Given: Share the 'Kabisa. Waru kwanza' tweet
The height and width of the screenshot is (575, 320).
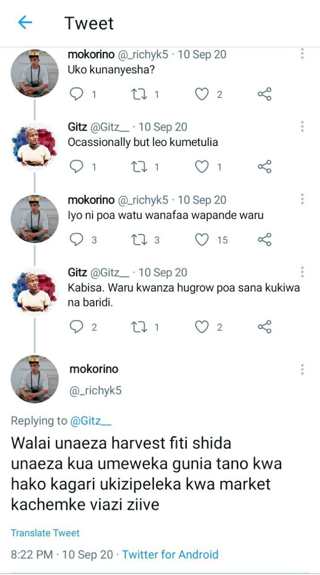Looking at the screenshot, I should (x=265, y=327).
